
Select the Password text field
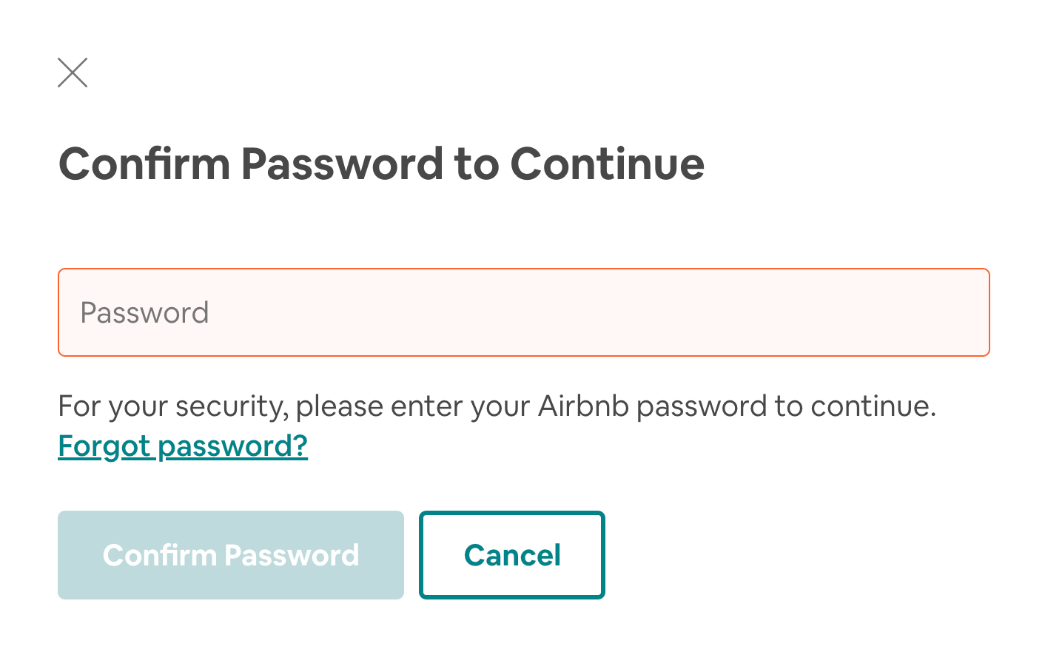click(523, 312)
